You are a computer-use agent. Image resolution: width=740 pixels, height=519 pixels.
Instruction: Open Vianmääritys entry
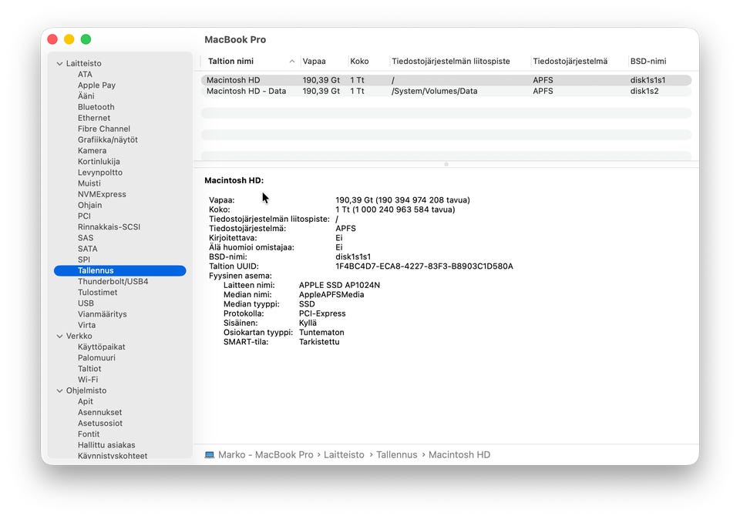point(102,314)
